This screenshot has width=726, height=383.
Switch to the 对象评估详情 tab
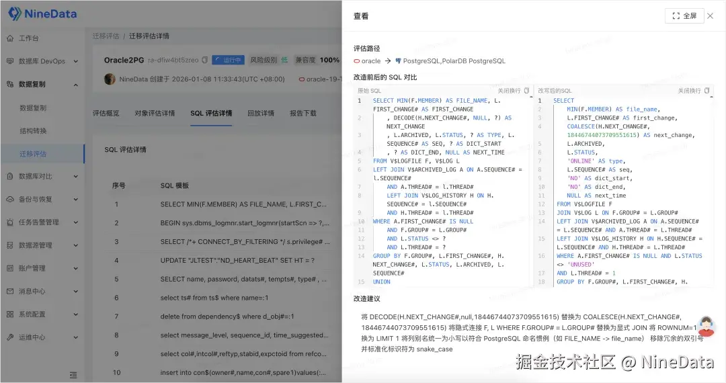tap(155, 114)
